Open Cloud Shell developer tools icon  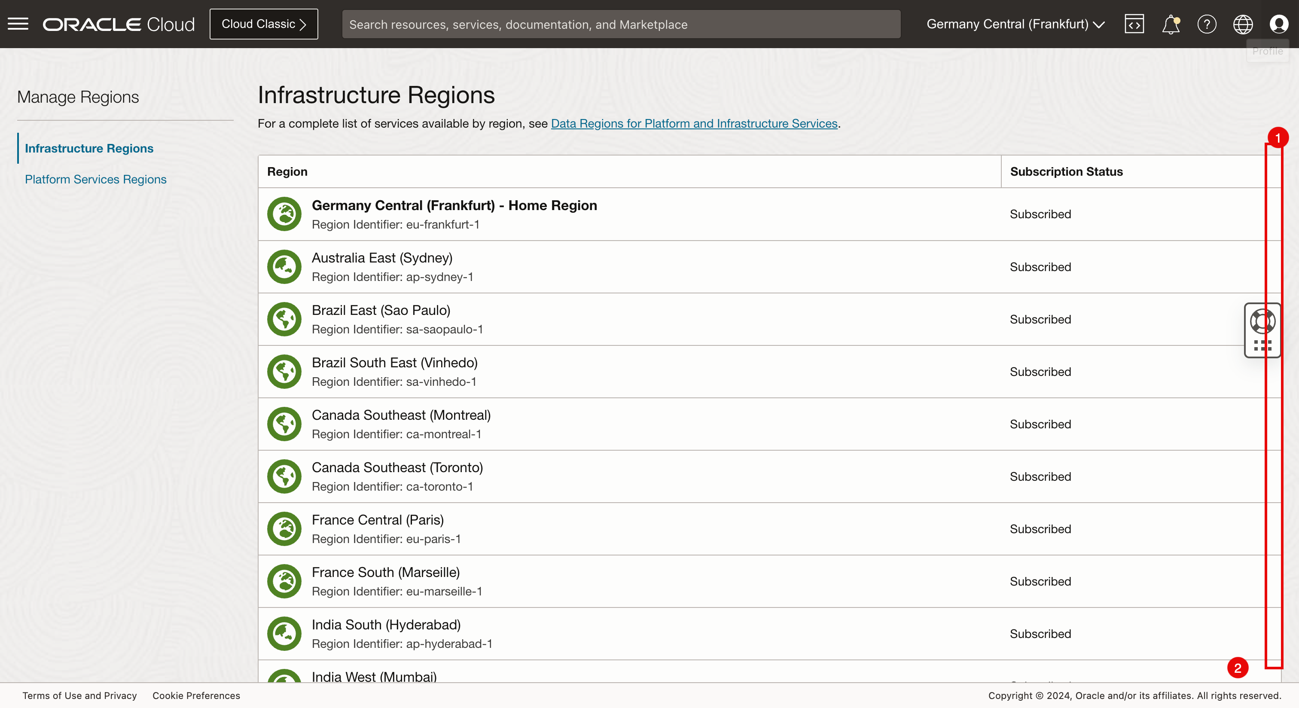1134,24
